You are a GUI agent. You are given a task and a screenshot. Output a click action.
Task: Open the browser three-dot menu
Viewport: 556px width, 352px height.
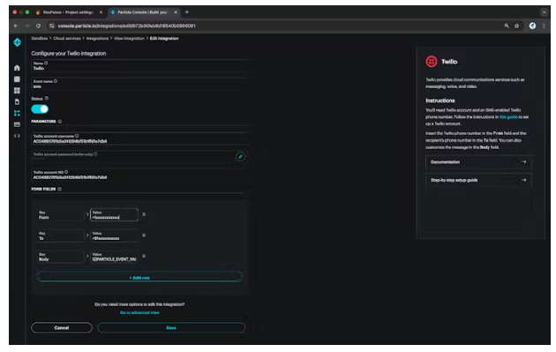click(544, 26)
